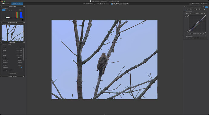The width and height of the screenshot is (209, 115).
Task: Open the zoom level dropdown
Action: pyautogui.click(x=110, y=4)
